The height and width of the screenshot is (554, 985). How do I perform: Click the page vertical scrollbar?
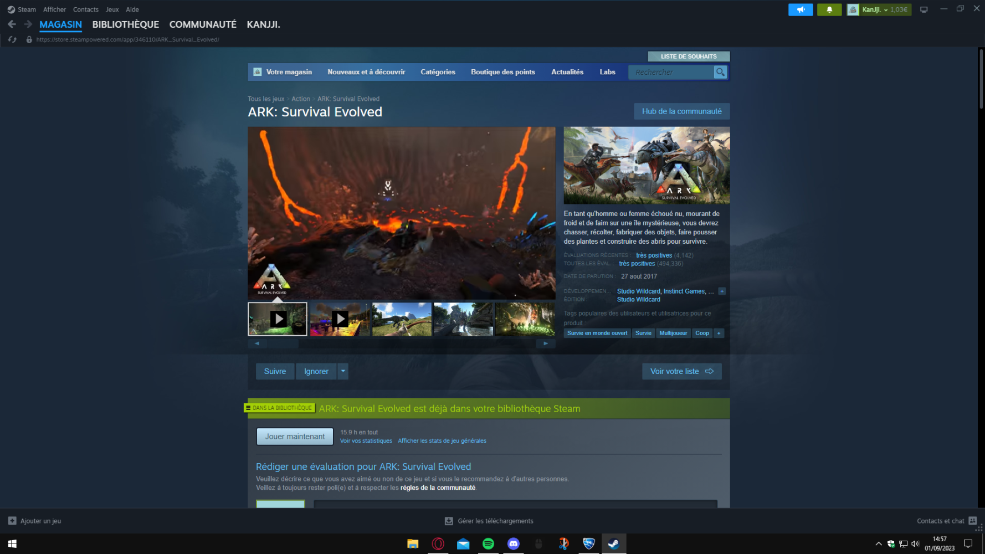pyautogui.click(x=981, y=78)
